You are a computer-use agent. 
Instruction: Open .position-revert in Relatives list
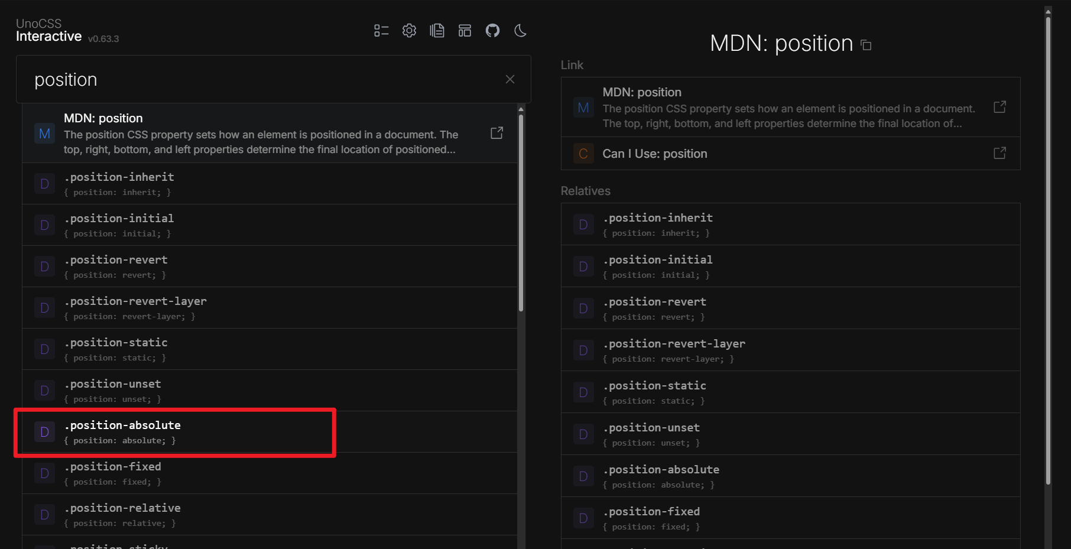(x=790, y=308)
